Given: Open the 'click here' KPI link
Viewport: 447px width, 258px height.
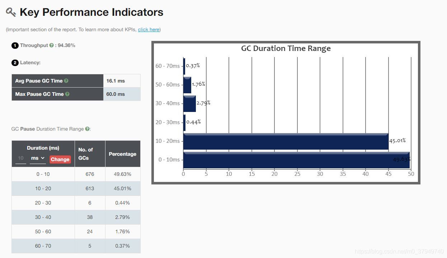Looking at the screenshot, I should (x=149, y=29).
